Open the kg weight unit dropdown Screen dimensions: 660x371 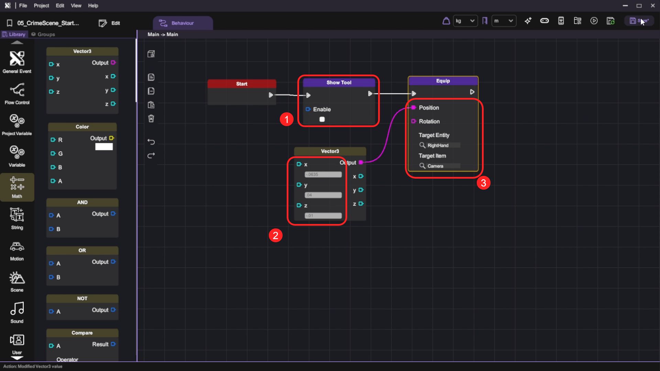click(x=465, y=21)
